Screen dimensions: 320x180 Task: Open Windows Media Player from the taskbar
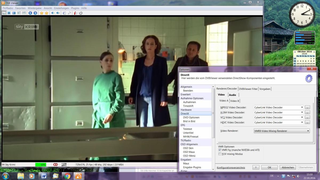coord(32,176)
